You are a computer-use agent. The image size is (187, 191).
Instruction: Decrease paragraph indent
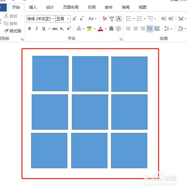click(x=164, y=19)
